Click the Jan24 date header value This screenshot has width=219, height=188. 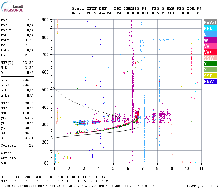click(105, 13)
